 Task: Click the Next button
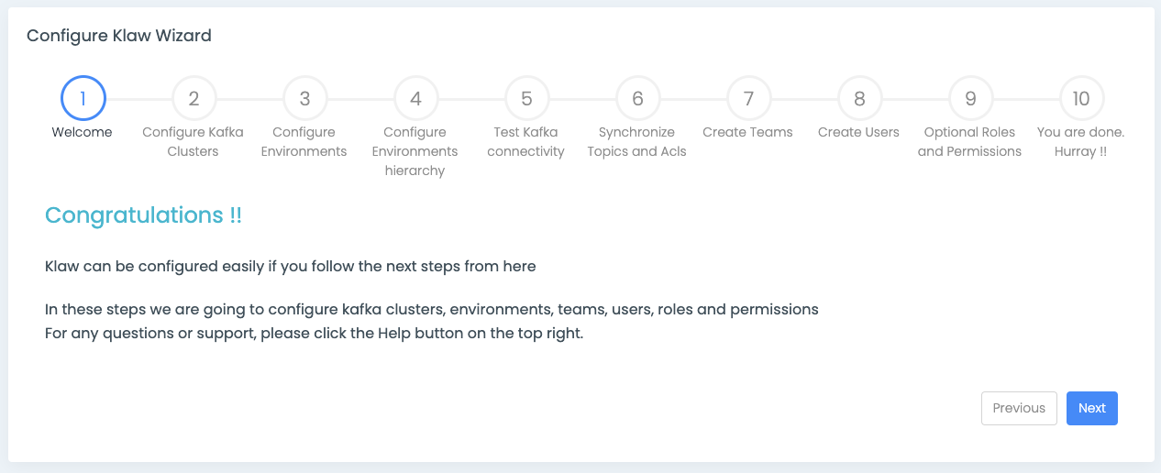1091,408
